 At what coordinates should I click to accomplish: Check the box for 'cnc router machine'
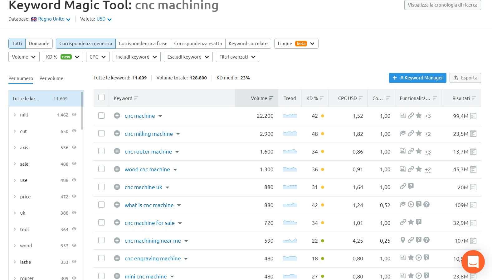101,151
